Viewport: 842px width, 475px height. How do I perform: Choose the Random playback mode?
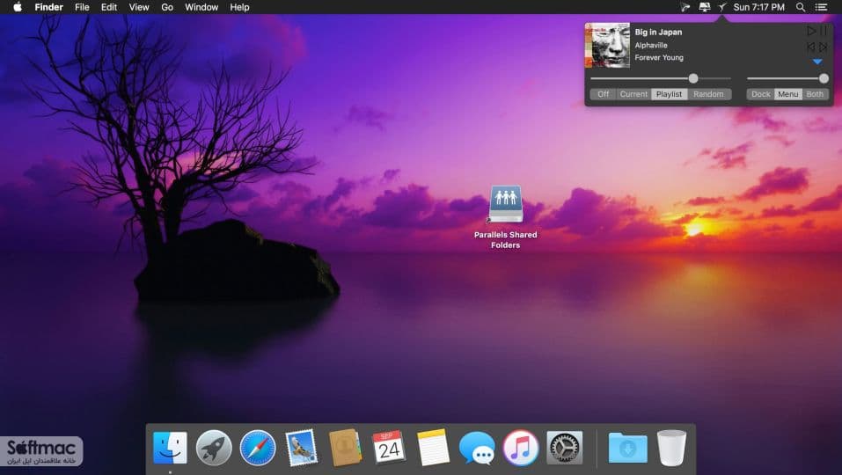(x=709, y=94)
